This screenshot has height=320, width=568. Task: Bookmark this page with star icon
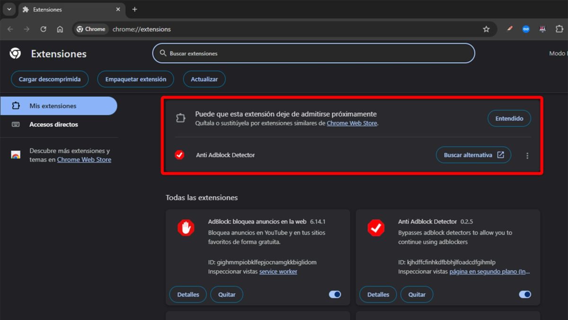click(x=486, y=29)
